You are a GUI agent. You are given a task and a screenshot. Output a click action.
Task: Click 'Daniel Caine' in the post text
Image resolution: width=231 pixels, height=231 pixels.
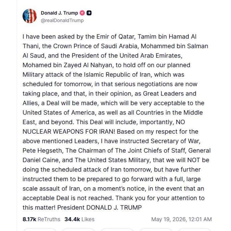[41, 160]
